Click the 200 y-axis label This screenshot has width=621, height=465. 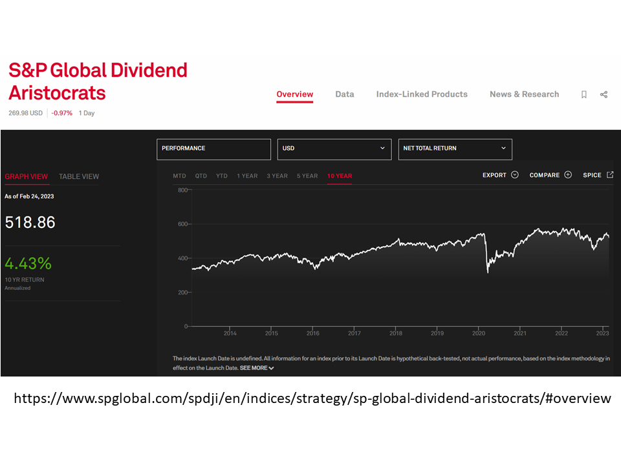(x=182, y=292)
